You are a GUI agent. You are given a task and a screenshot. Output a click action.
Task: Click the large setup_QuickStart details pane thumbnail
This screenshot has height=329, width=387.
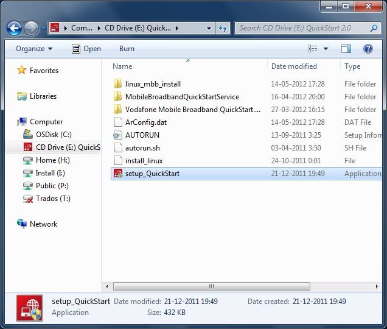click(30, 308)
